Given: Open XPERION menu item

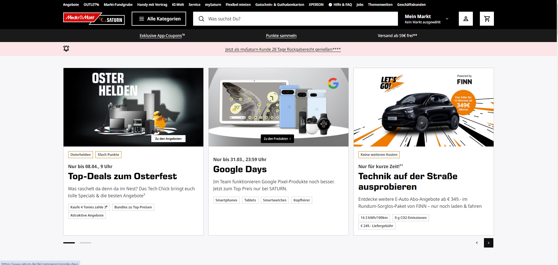Looking at the screenshot, I should [x=316, y=5].
